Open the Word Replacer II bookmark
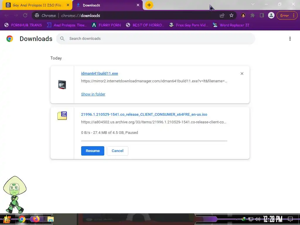Image resolution: width=300 pixels, height=225 pixels. click(x=231, y=25)
